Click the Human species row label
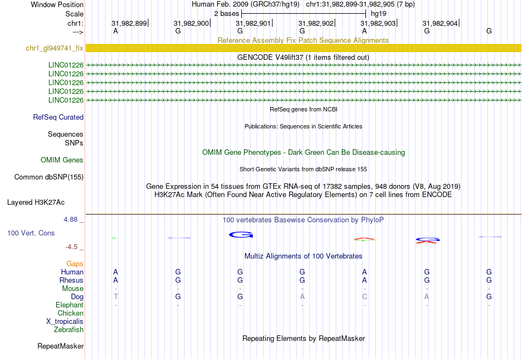This screenshot has height=359, width=522. [72, 272]
